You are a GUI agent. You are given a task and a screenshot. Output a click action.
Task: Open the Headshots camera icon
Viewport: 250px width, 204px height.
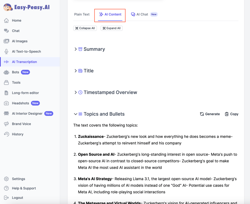(x=6, y=103)
